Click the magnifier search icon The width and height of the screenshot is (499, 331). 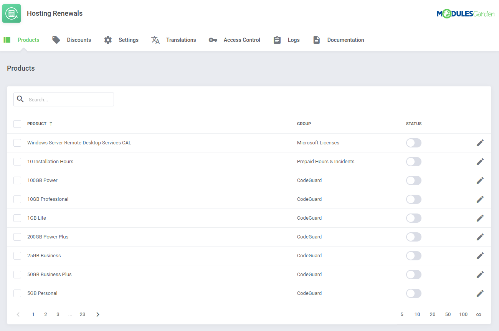coord(20,99)
